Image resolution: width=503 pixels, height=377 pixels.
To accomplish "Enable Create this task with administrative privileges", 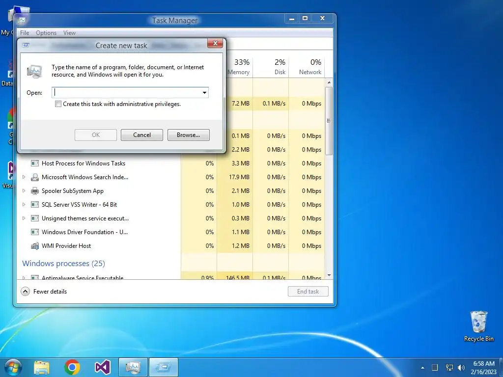I will (x=58, y=104).
